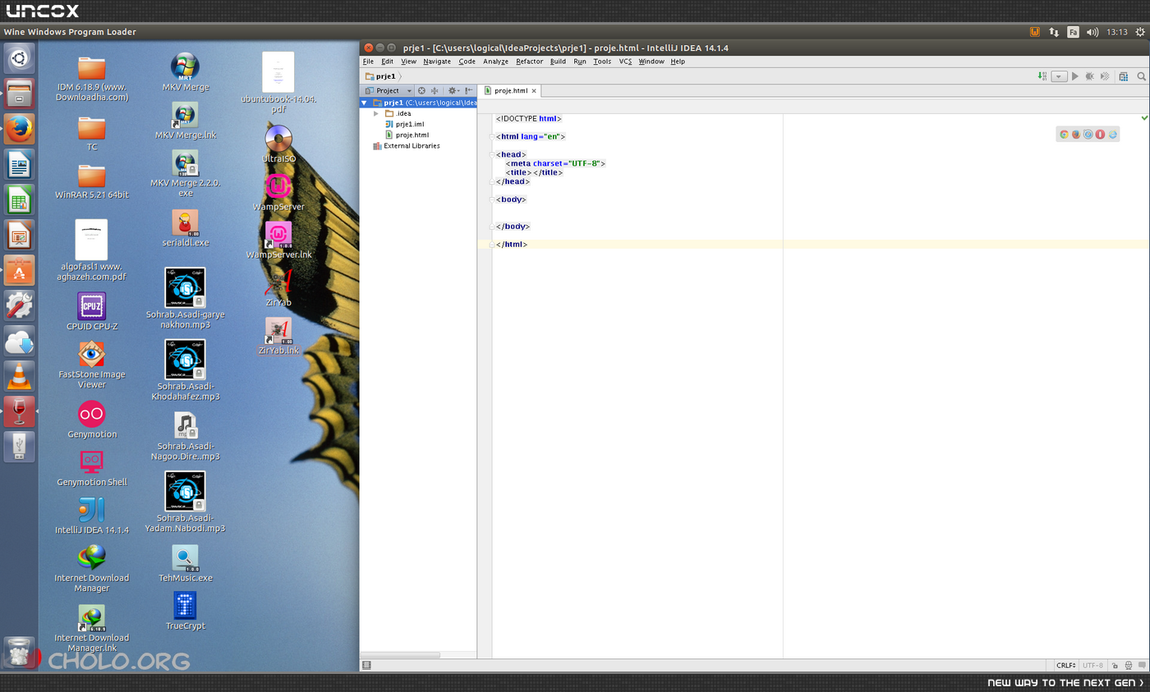Select proje.html in the project tree
This screenshot has width=1150, height=692.
[412, 135]
